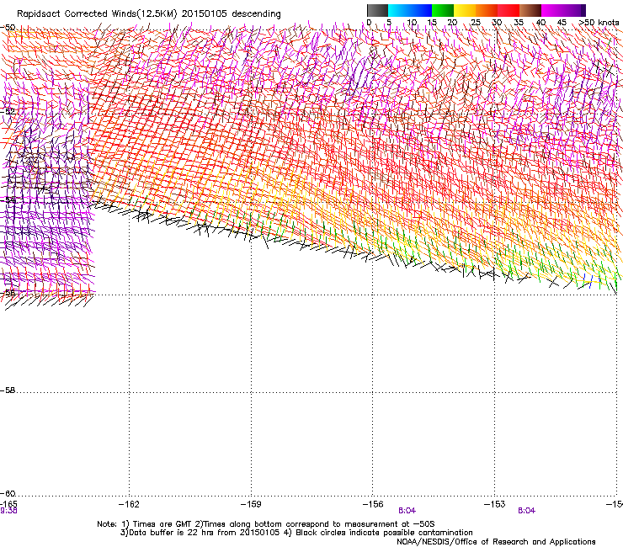The height and width of the screenshot is (547, 623).
Task: Click the '-153' longitude axis label
Action: point(495,504)
